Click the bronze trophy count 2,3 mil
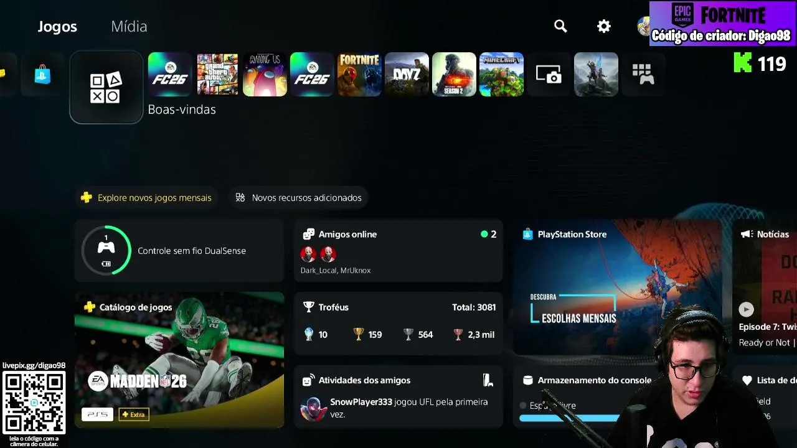 [x=474, y=335]
